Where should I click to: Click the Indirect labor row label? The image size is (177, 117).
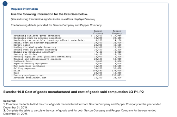[x=23, y=61]
